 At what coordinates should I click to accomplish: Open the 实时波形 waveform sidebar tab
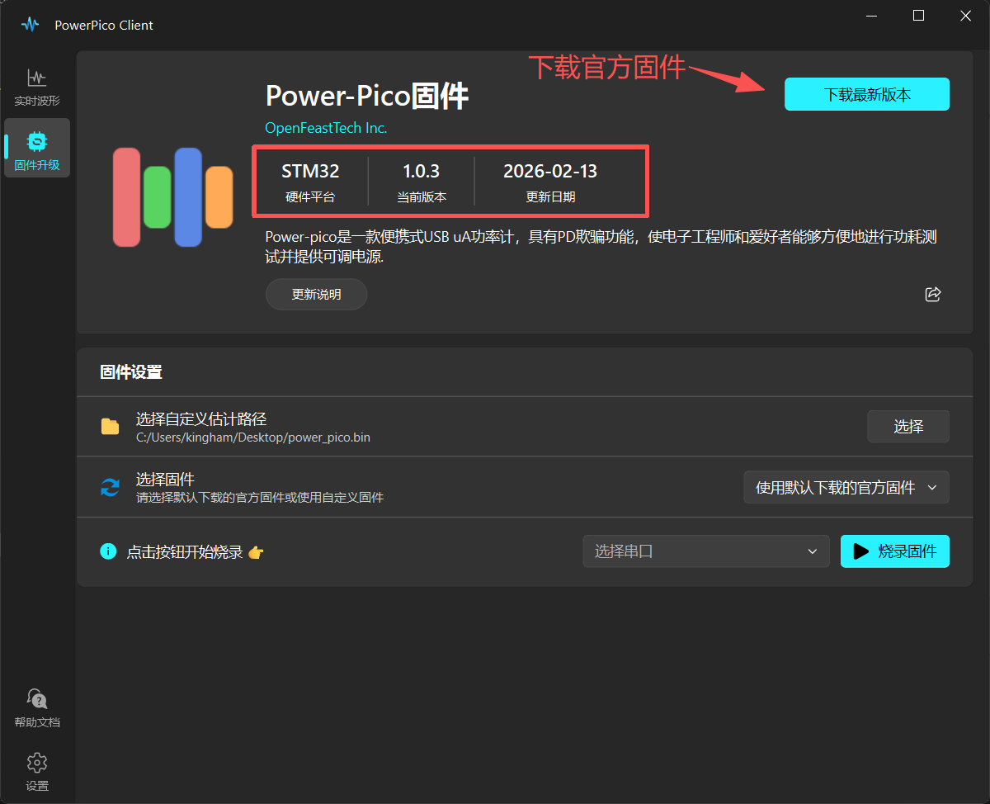(37, 87)
